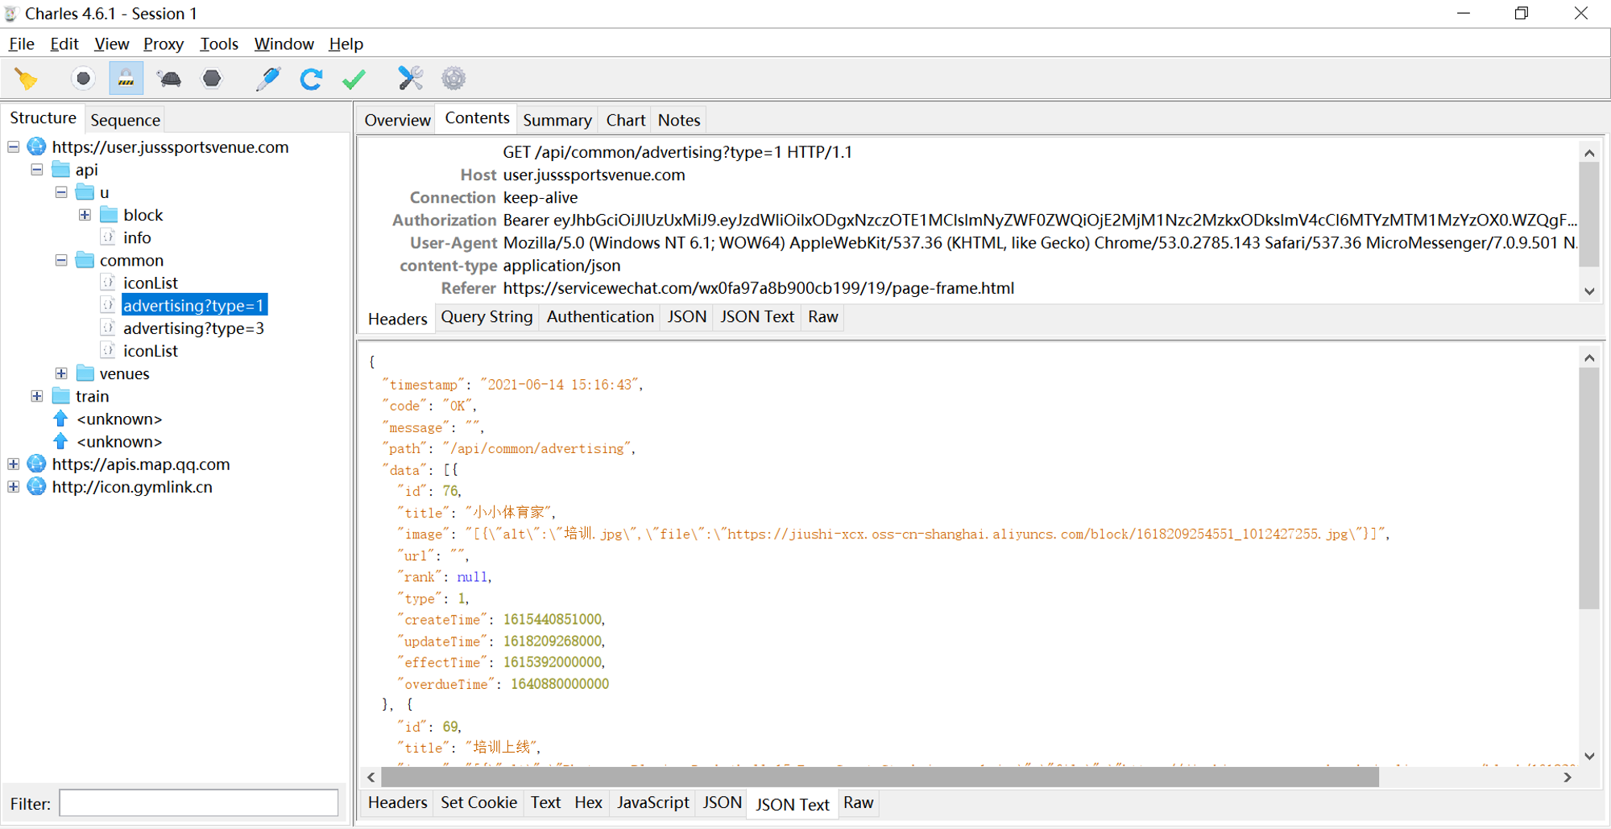Click the Charles app icon in title bar
The width and height of the screenshot is (1611, 829).
point(11,14)
